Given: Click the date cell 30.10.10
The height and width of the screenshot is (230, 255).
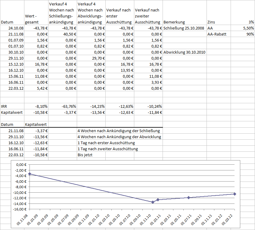Looking at the screenshot, I should coord(12,52).
